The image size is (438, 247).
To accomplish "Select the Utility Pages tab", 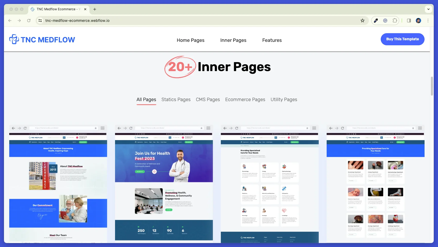I will 284,100.
